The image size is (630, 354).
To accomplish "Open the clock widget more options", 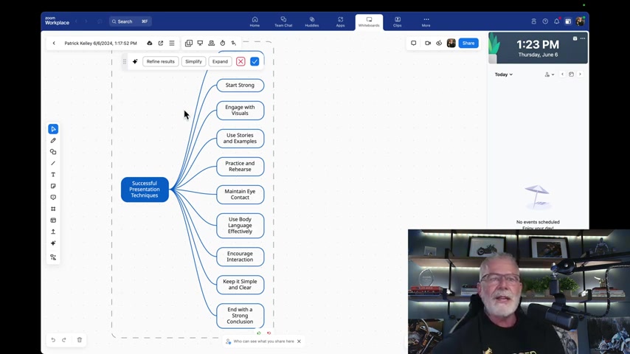I will click(583, 38).
